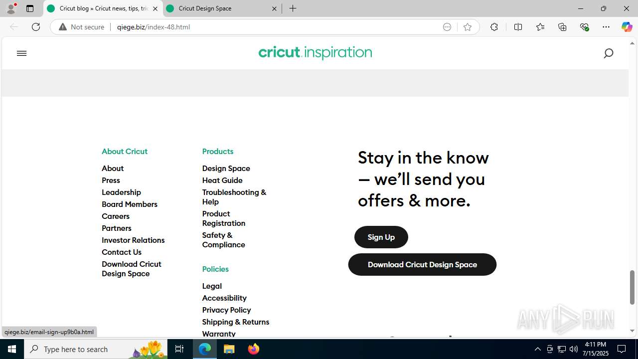Image resolution: width=638 pixels, height=359 pixels.
Task: Open Favorites list icon
Action: [540, 27]
